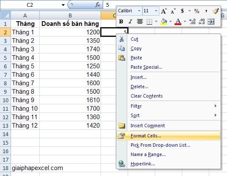
Task: Click the Insert Function fx button
Action: (x=98, y=5)
